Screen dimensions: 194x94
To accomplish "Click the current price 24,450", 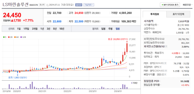I will point(12,15).
